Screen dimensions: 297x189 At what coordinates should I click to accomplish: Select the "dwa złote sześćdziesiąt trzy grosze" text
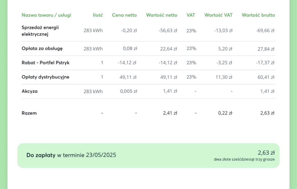tap(244, 160)
